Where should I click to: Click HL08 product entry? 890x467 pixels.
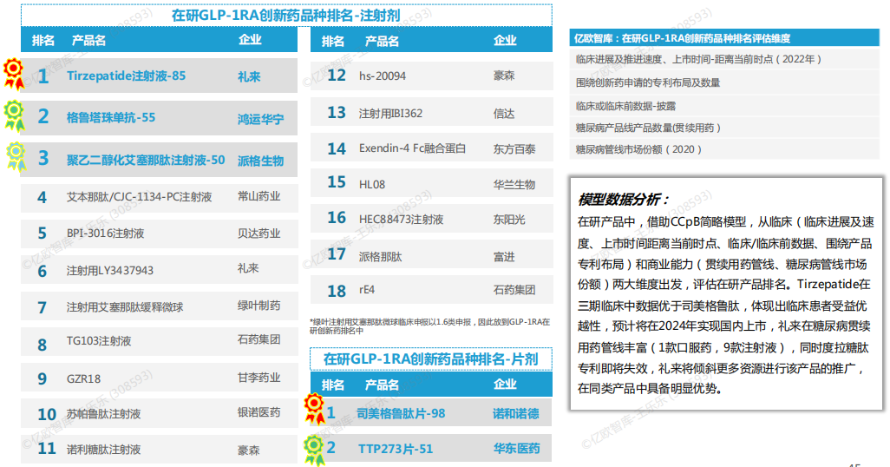(372, 185)
